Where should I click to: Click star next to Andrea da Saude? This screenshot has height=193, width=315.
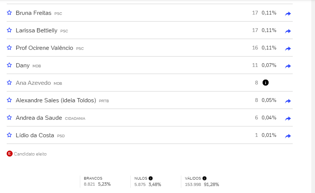9,118
